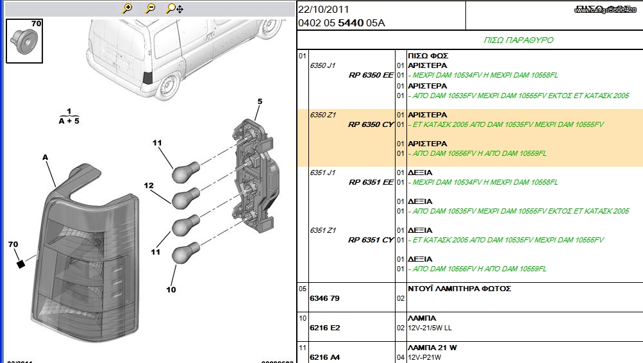Viewport: 643px width, 363px height.
Task: Open the part 70 clip thumbnail
Action: [24, 41]
